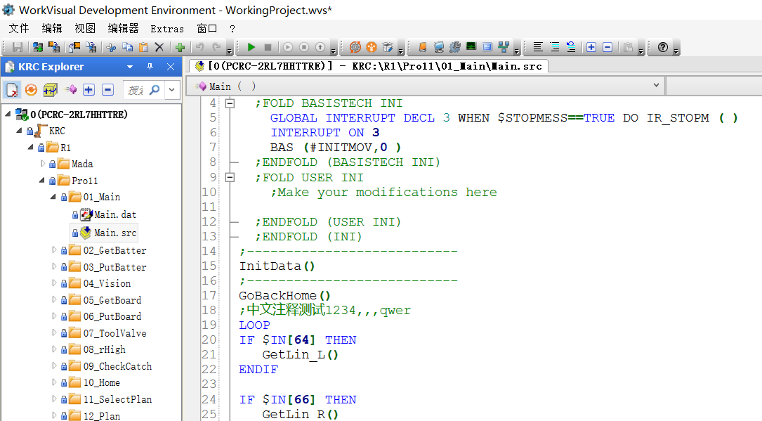
Task: Collapse the FOLD BASISTECH INI code block
Action: [x=230, y=103]
